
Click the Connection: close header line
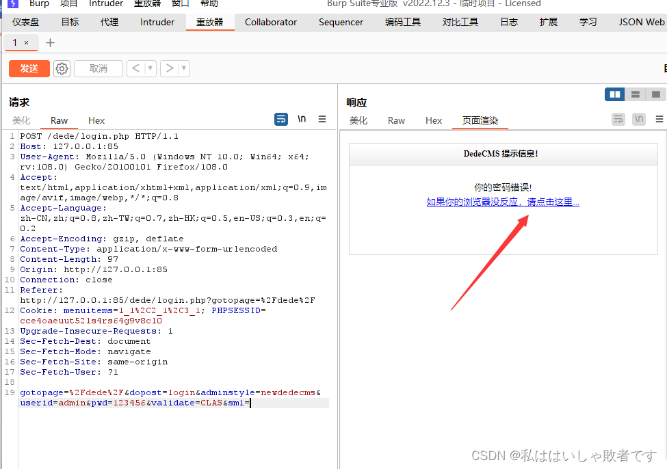66,280
